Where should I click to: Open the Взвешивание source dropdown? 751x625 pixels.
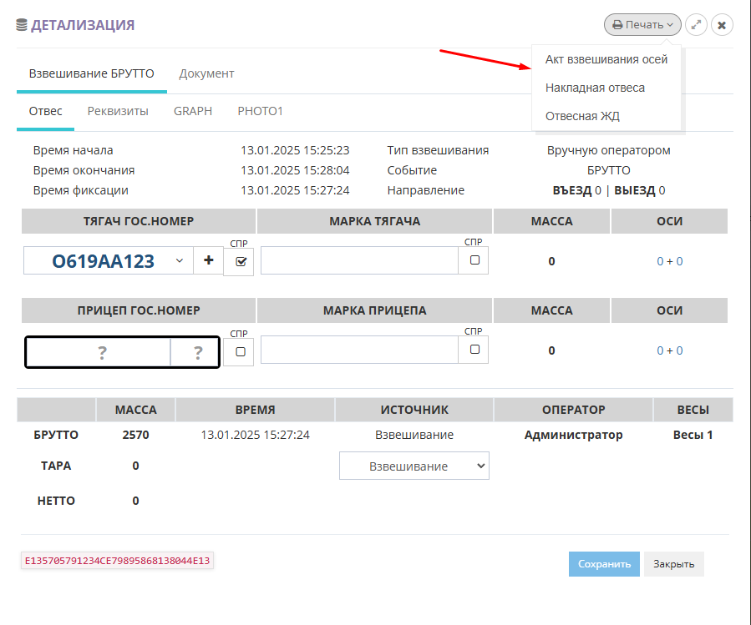pyautogui.click(x=414, y=466)
